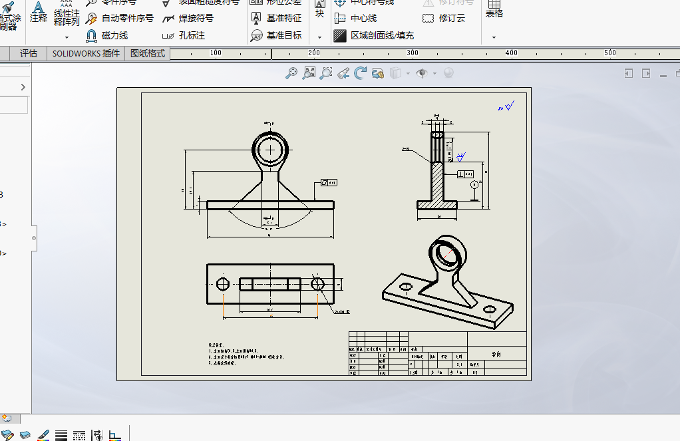Viewport: 680px width, 441px height.
Task: Click the tile-right window button
Action: click(x=646, y=73)
